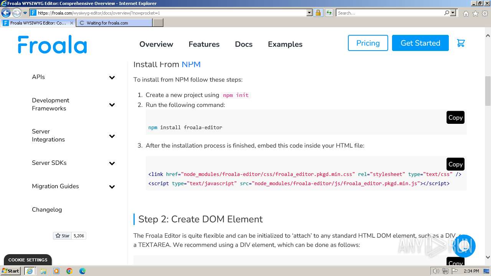The height and width of the screenshot is (276, 491).
Task: Click the volume tray icon
Action: tap(436, 271)
